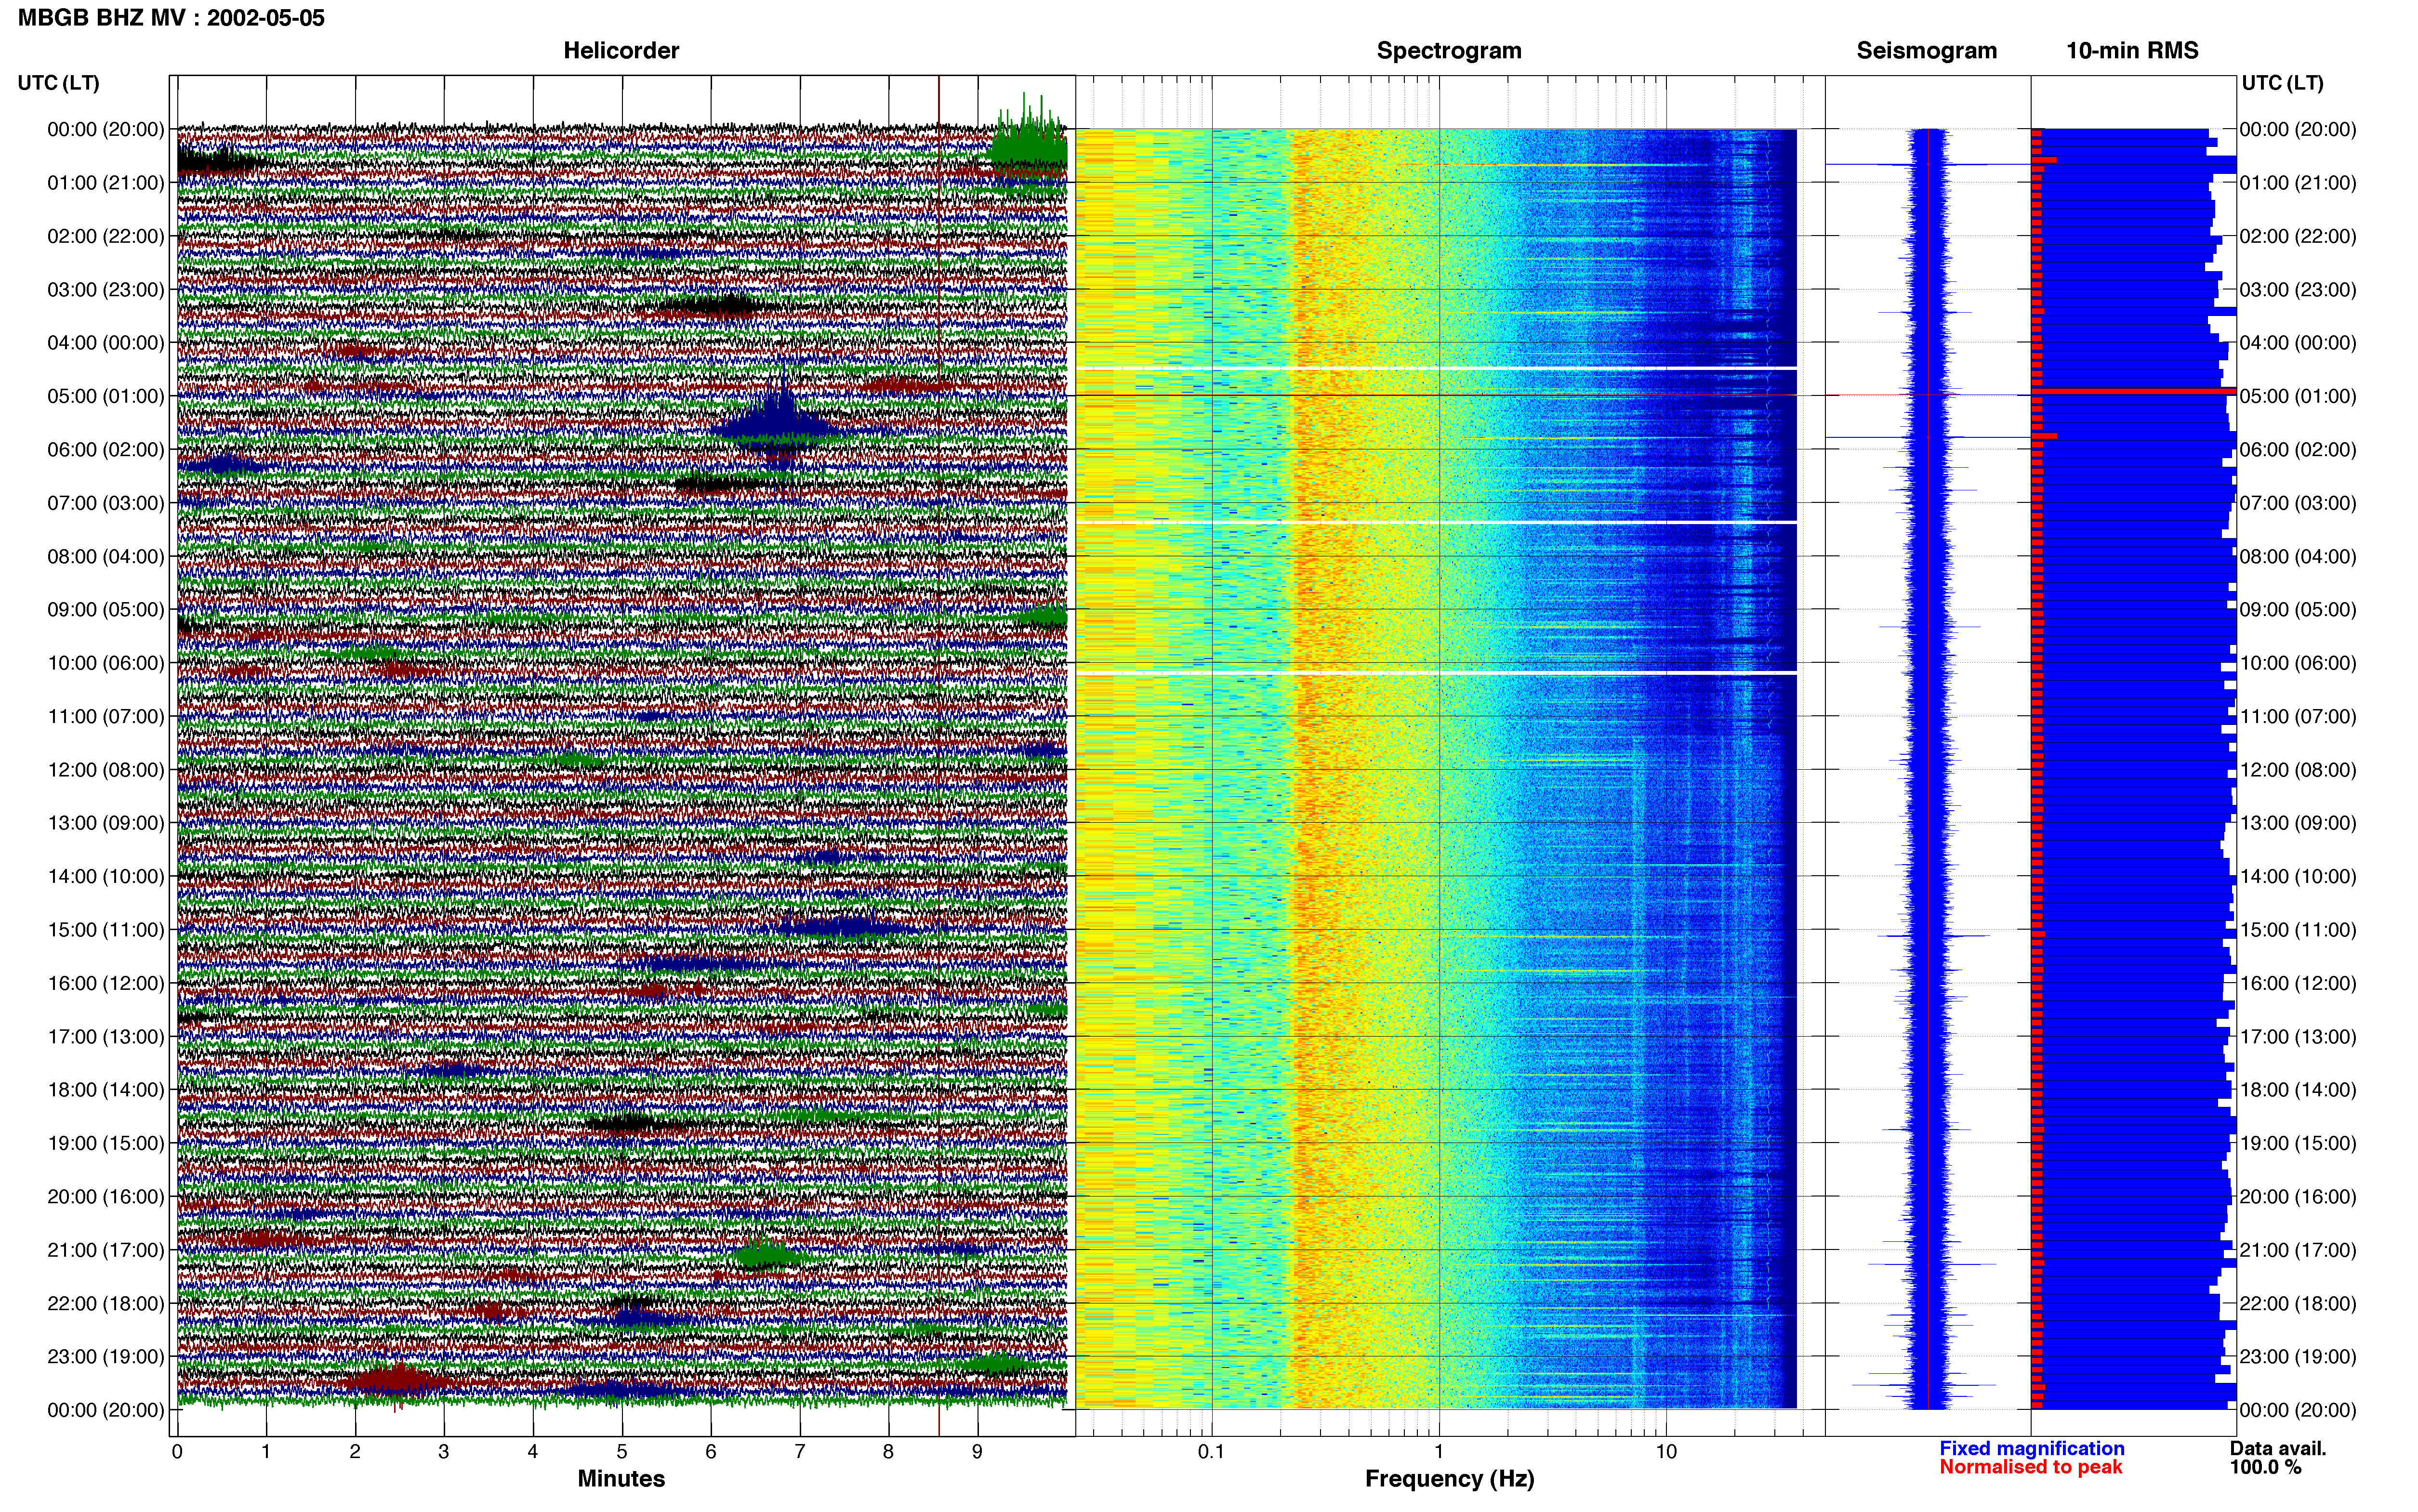2418x1512 pixels.
Task: Click the left-axis time label 10:00 (06:00)
Action: pos(106,663)
